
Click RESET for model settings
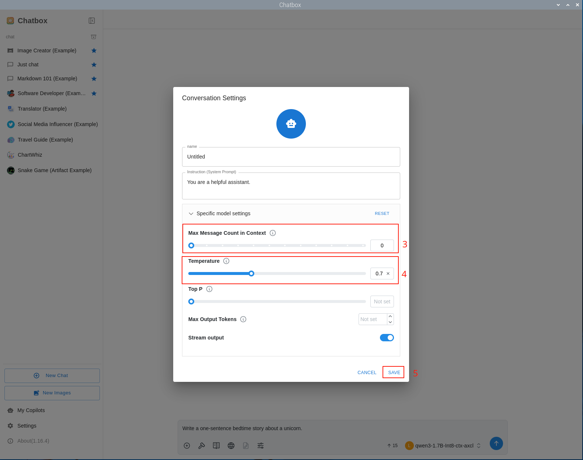[382, 213]
